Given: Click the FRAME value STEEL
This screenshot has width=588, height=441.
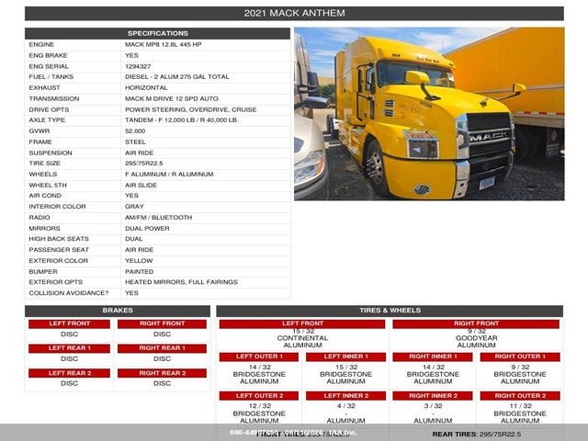Looking at the screenshot, I should click(x=135, y=141).
